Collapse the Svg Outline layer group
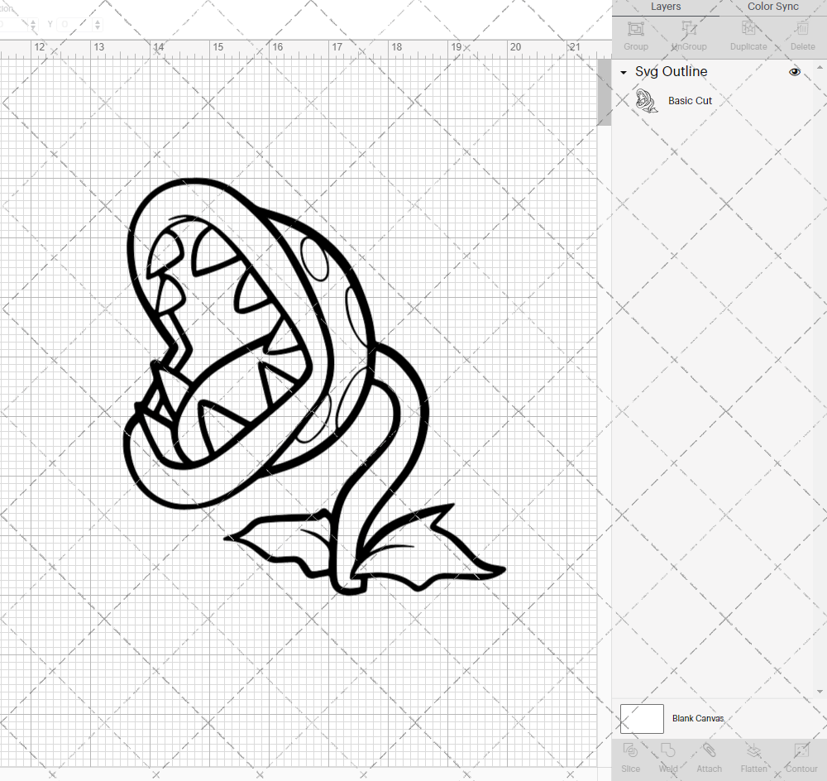The image size is (827, 781). coord(624,72)
